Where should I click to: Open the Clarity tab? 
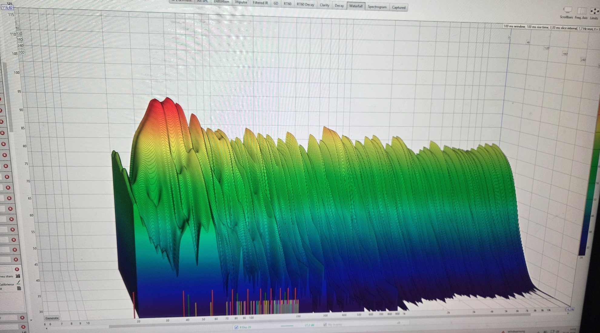click(324, 5)
